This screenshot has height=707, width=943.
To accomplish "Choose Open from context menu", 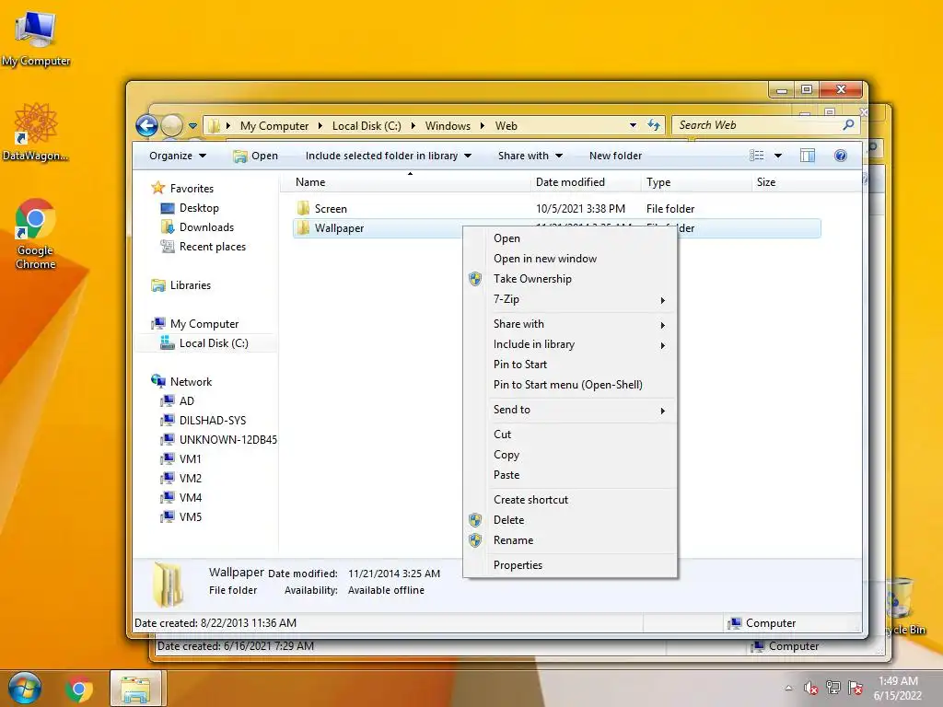I will (x=570, y=238).
